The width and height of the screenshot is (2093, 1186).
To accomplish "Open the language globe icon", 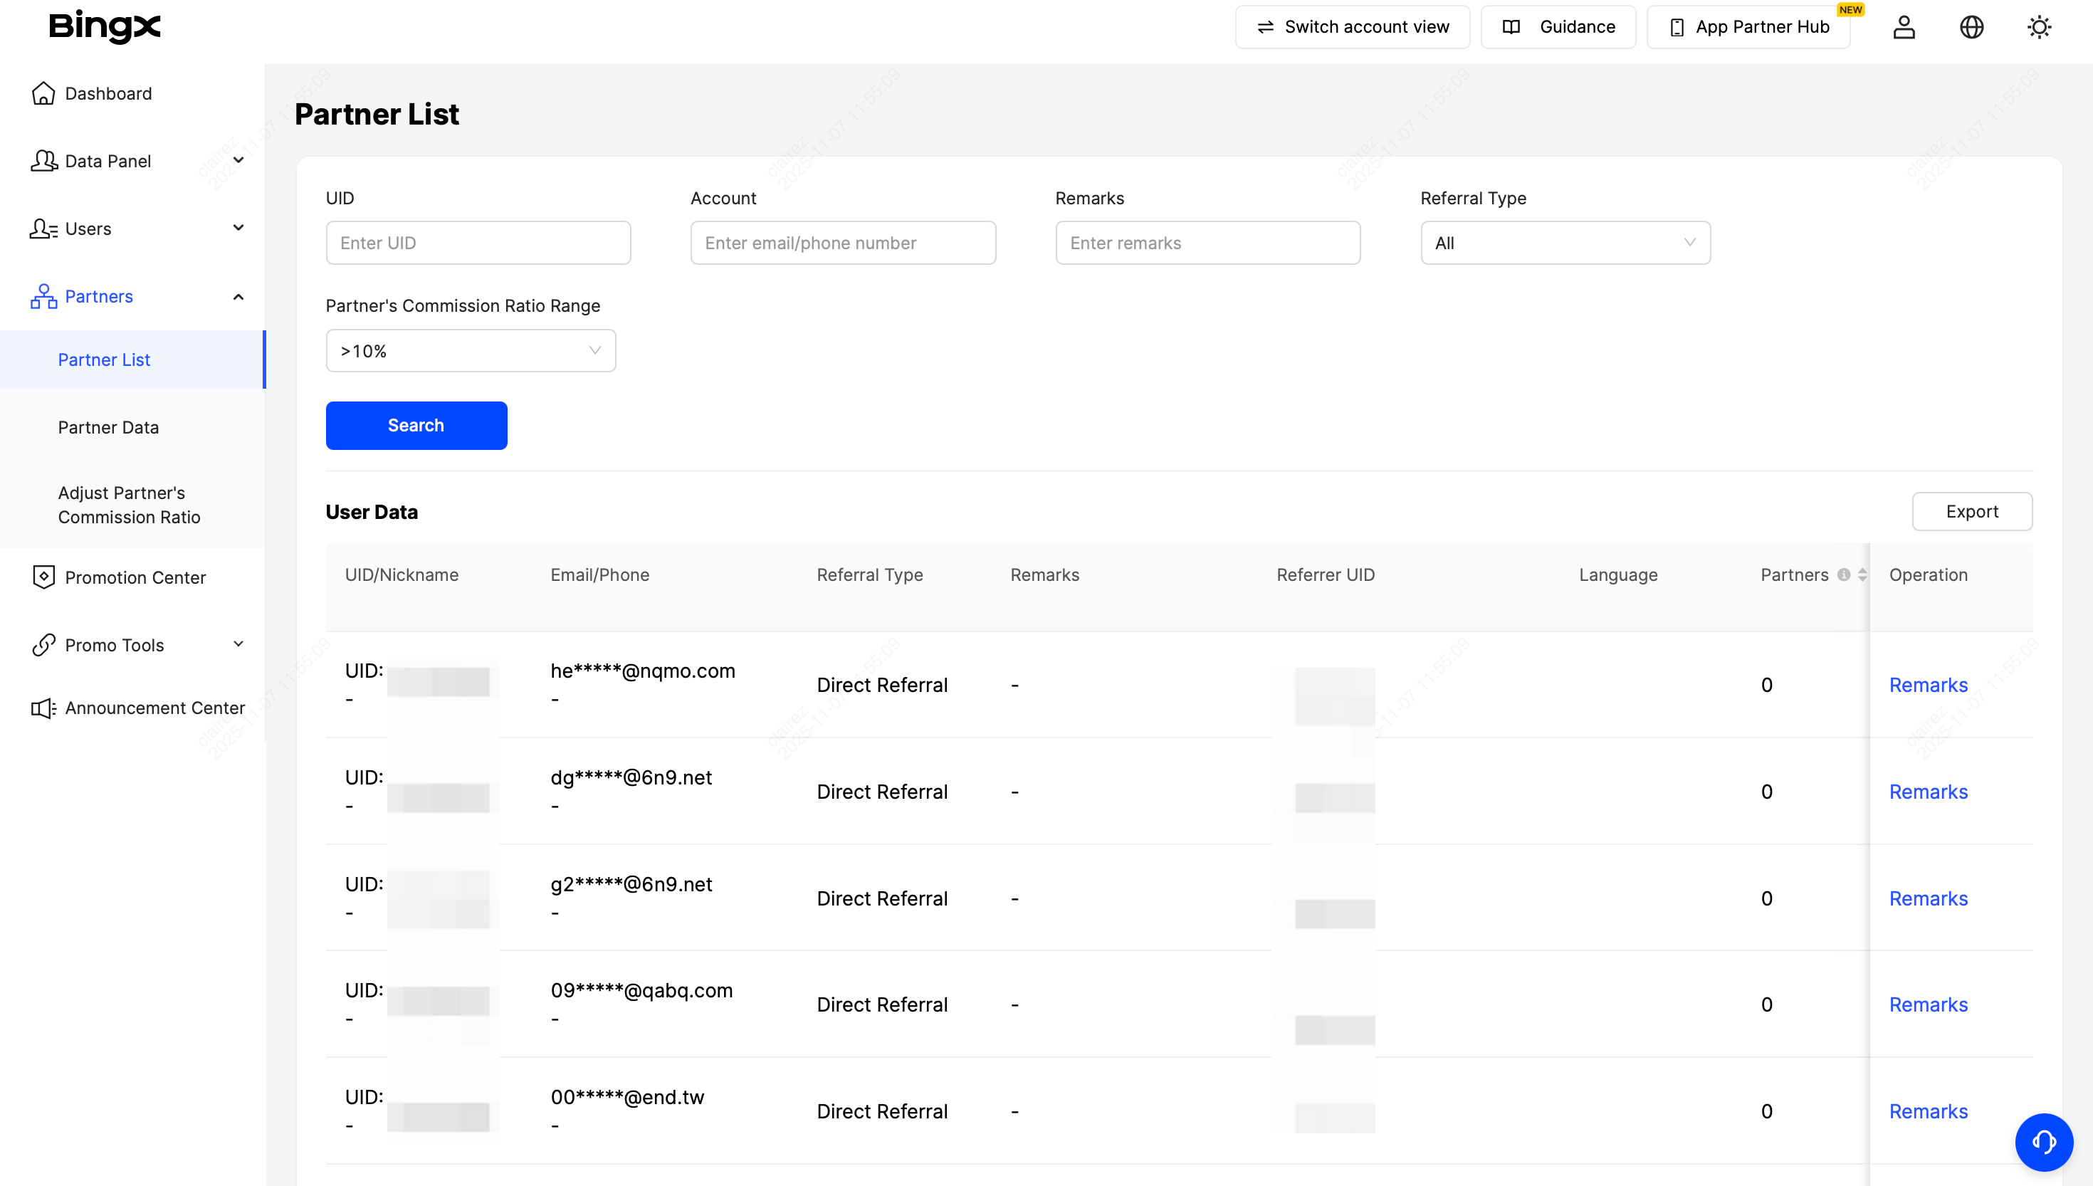I will point(1971,27).
